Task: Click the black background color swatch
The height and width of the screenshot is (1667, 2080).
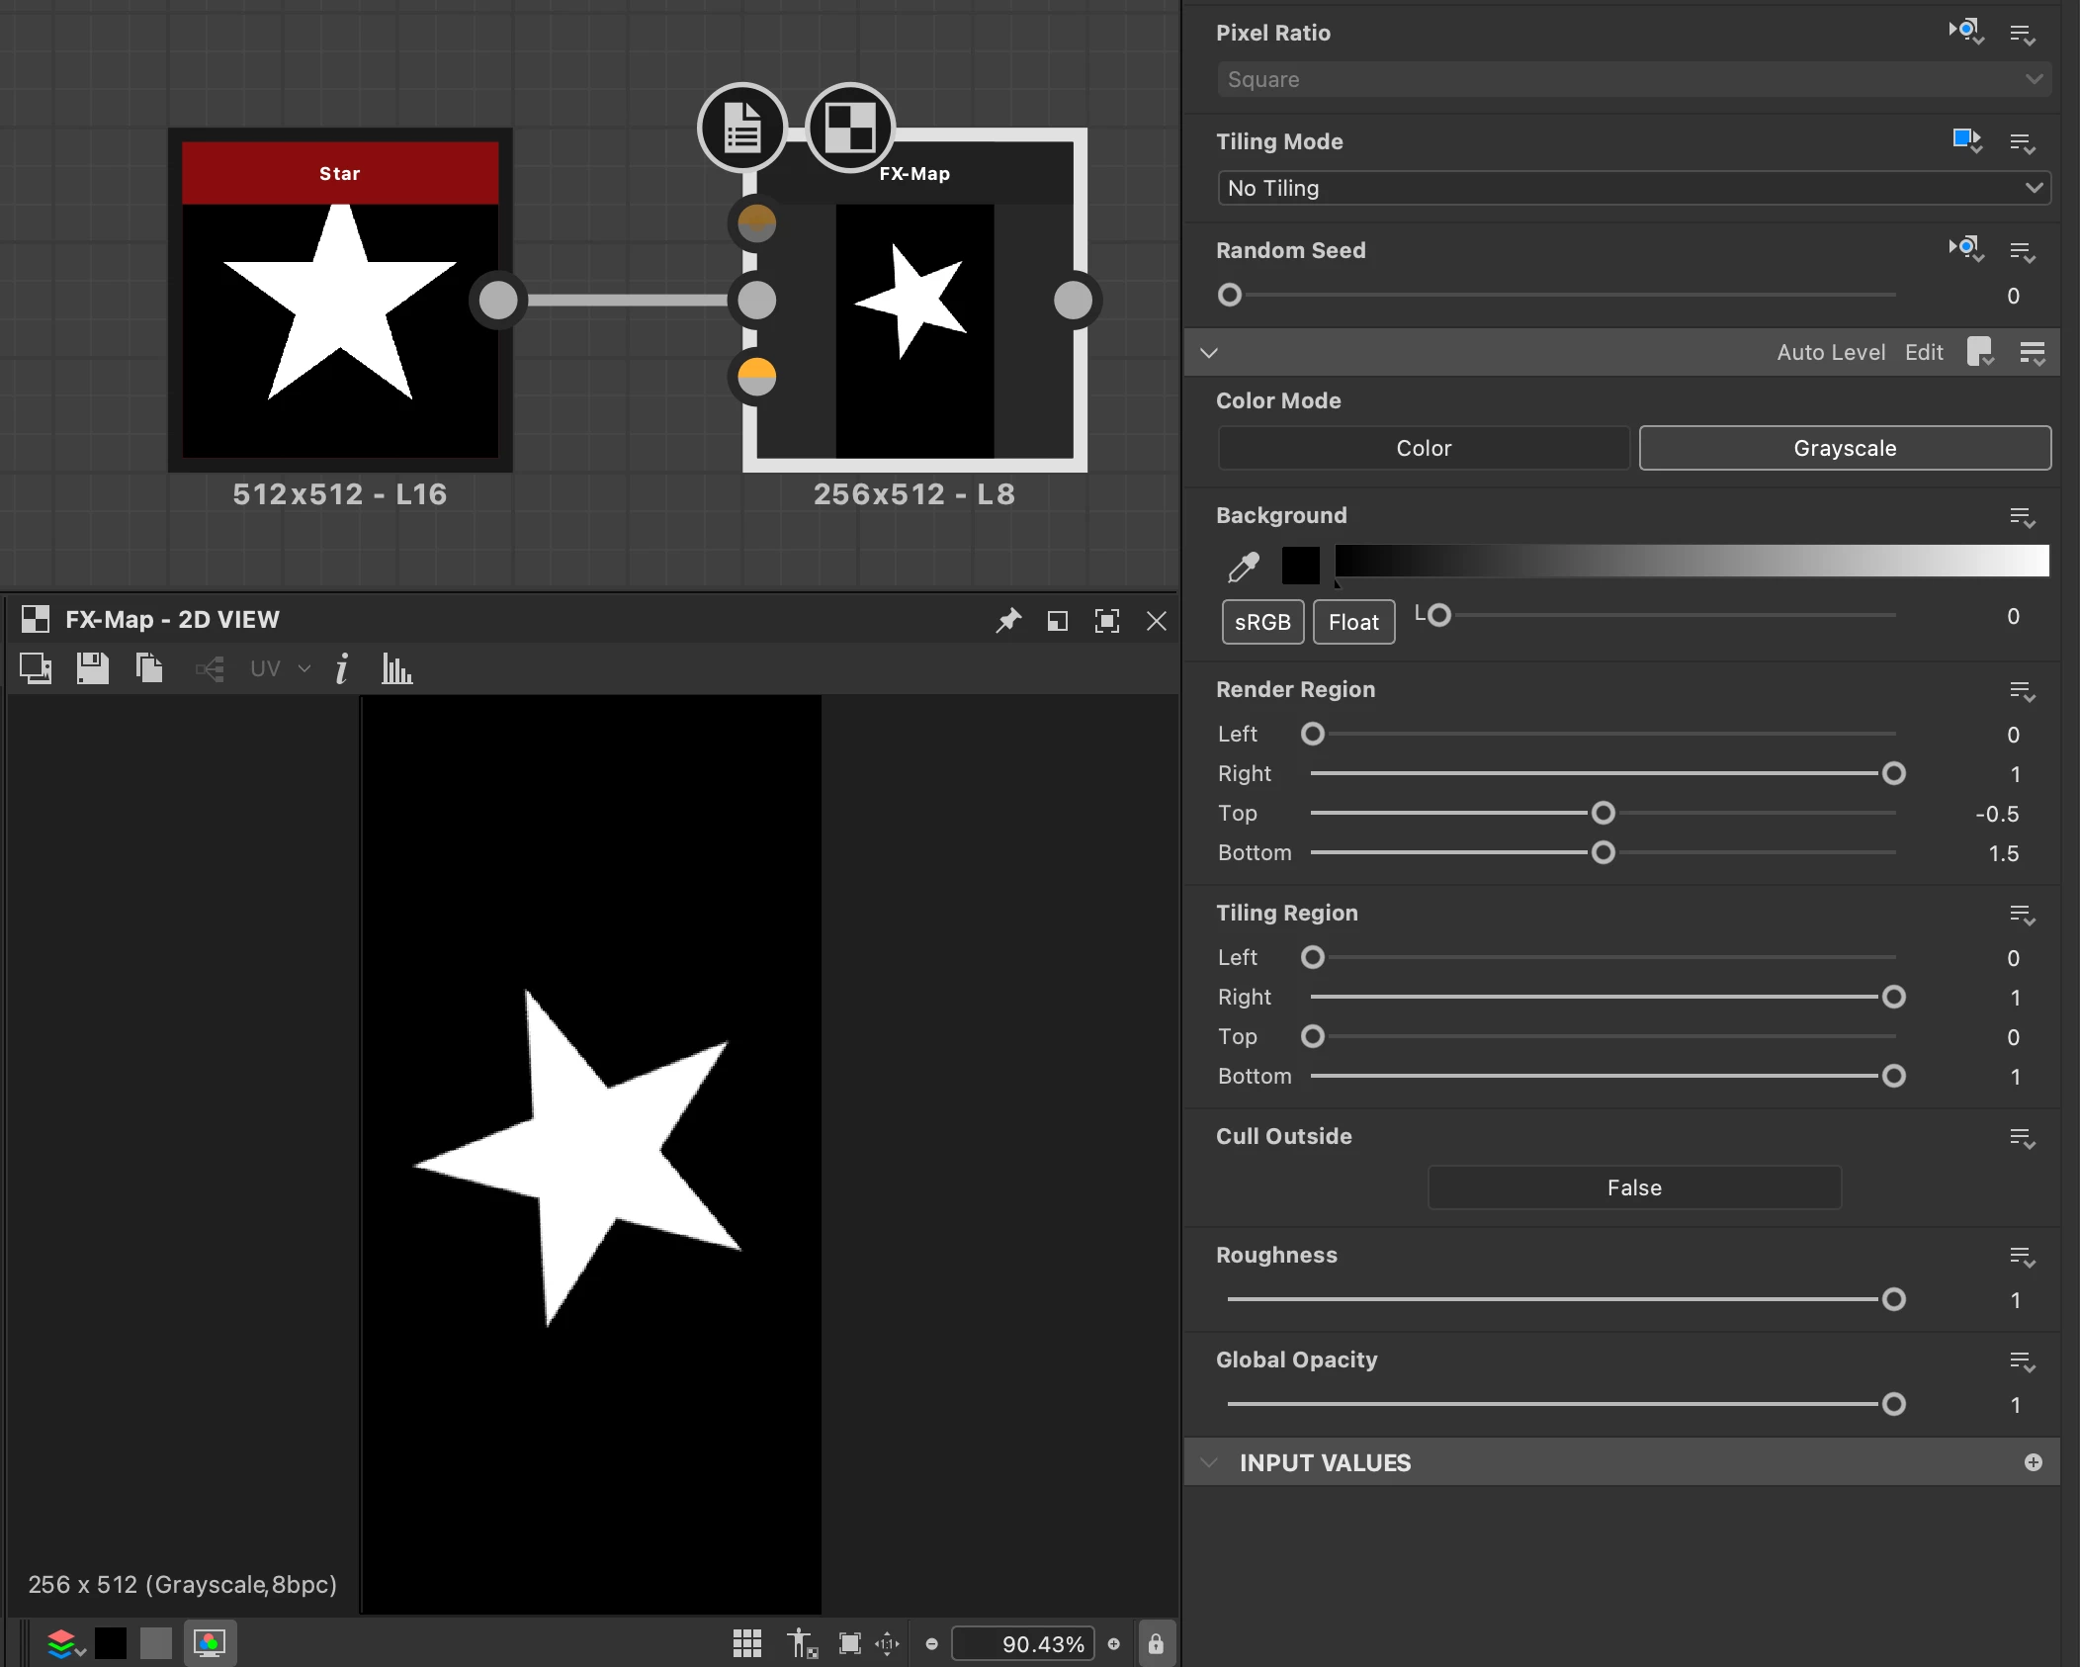Action: click(x=1300, y=566)
